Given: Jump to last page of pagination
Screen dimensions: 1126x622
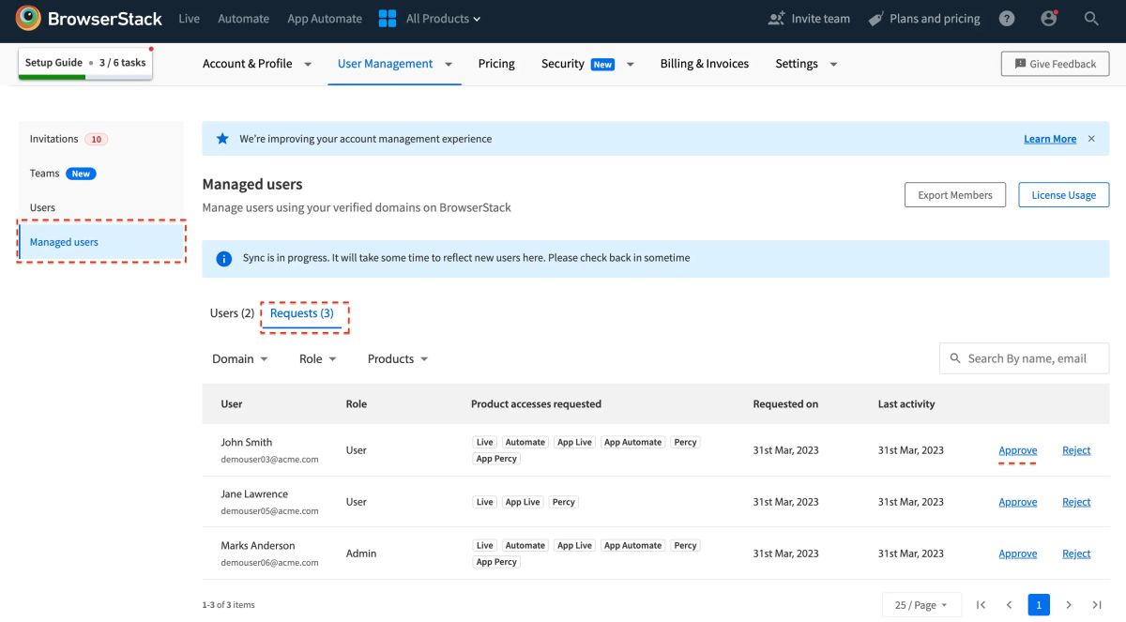Looking at the screenshot, I should tap(1097, 605).
